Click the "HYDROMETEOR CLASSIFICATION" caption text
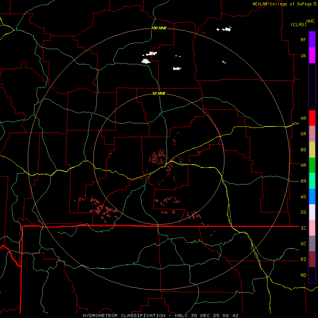 pos(124,316)
